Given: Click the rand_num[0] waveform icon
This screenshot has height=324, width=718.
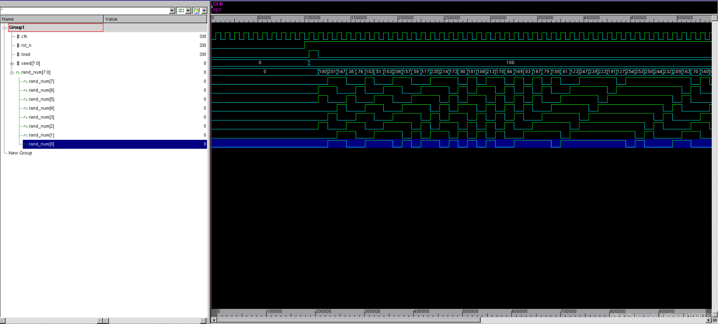Looking at the screenshot, I should click(x=26, y=144).
